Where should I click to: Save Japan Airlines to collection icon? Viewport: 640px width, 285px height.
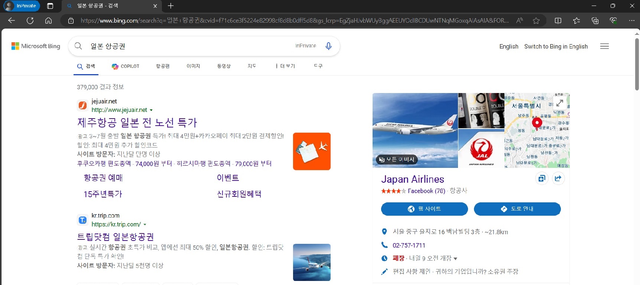click(542, 179)
